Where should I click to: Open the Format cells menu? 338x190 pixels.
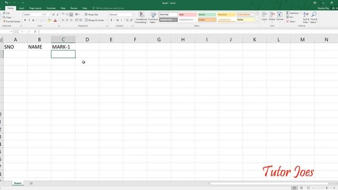click(x=280, y=17)
